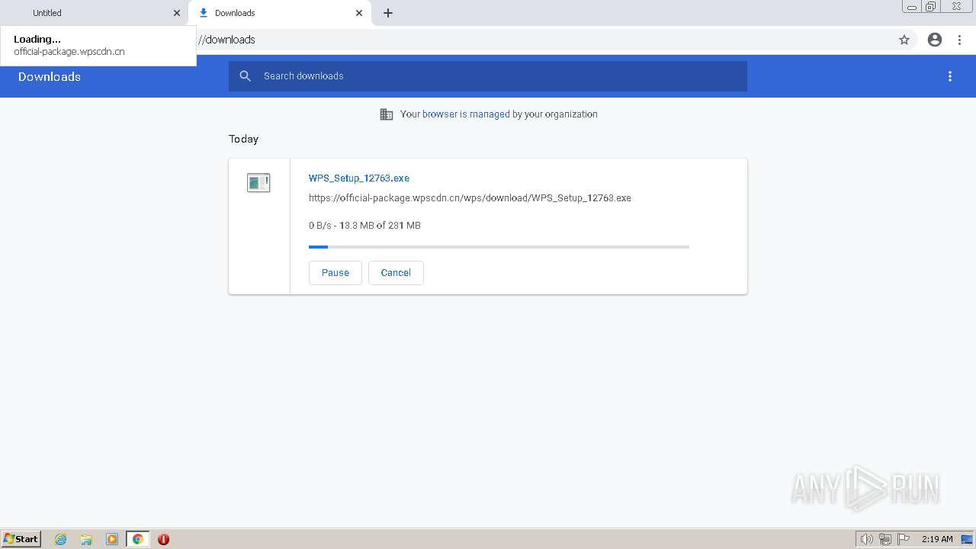Image resolution: width=976 pixels, height=549 pixels.
Task: Click the show desktop tray icon
Action: coord(967,539)
